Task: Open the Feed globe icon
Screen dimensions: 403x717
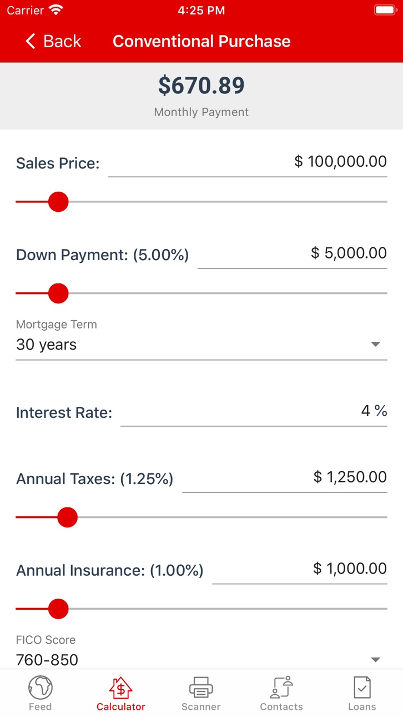Action: pyautogui.click(x=40, y=688)
